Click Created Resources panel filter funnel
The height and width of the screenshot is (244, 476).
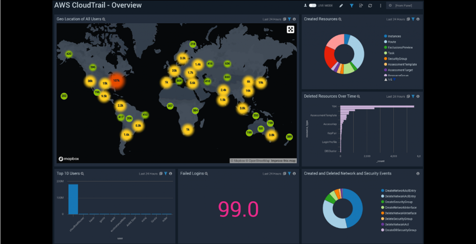pos(413,19)
